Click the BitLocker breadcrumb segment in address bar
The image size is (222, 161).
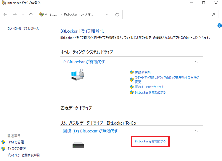click(x=78, y=15)
